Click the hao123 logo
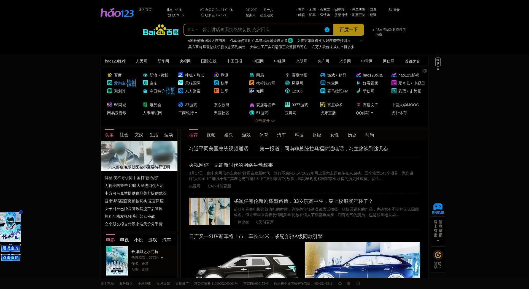Image resolution: width=529 pixels, height=289 pixels. point(117,13)
